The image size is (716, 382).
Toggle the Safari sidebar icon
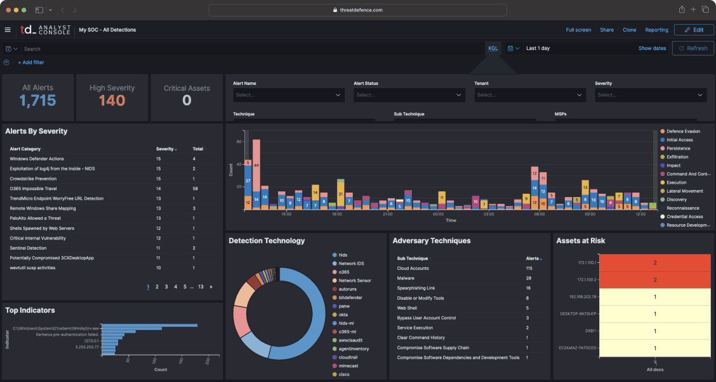pyautogui.click(x=39, y=10)
